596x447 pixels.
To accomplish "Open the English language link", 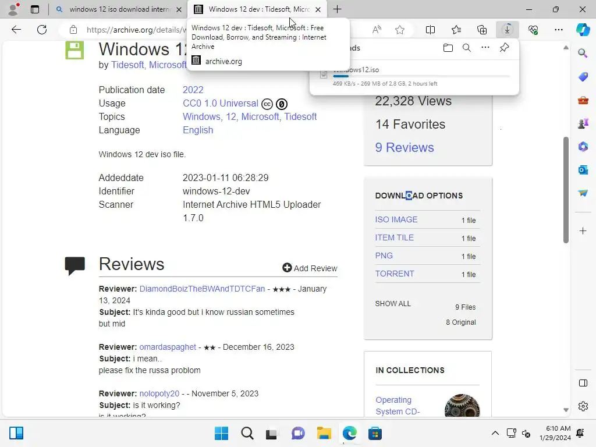I will 198,130.
